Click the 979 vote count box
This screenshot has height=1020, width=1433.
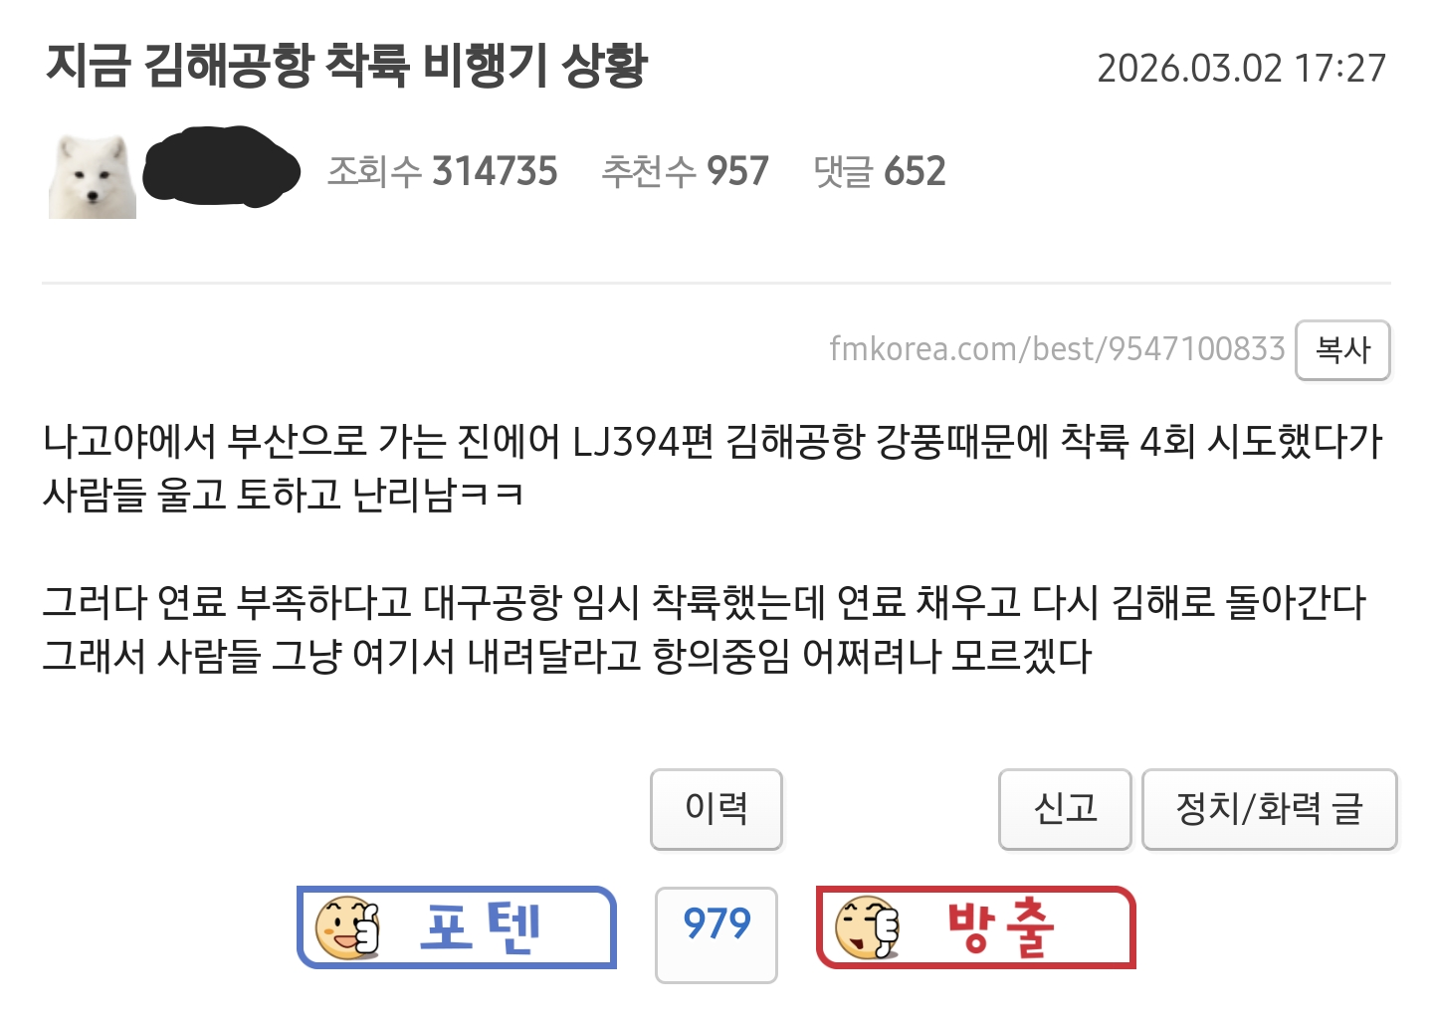716,934
